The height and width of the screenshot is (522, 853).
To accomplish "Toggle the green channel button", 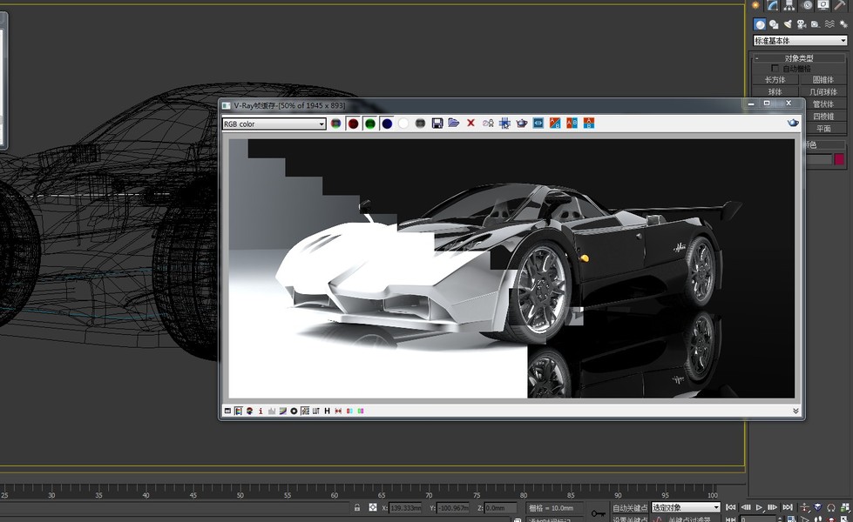I will coord(370,124).
